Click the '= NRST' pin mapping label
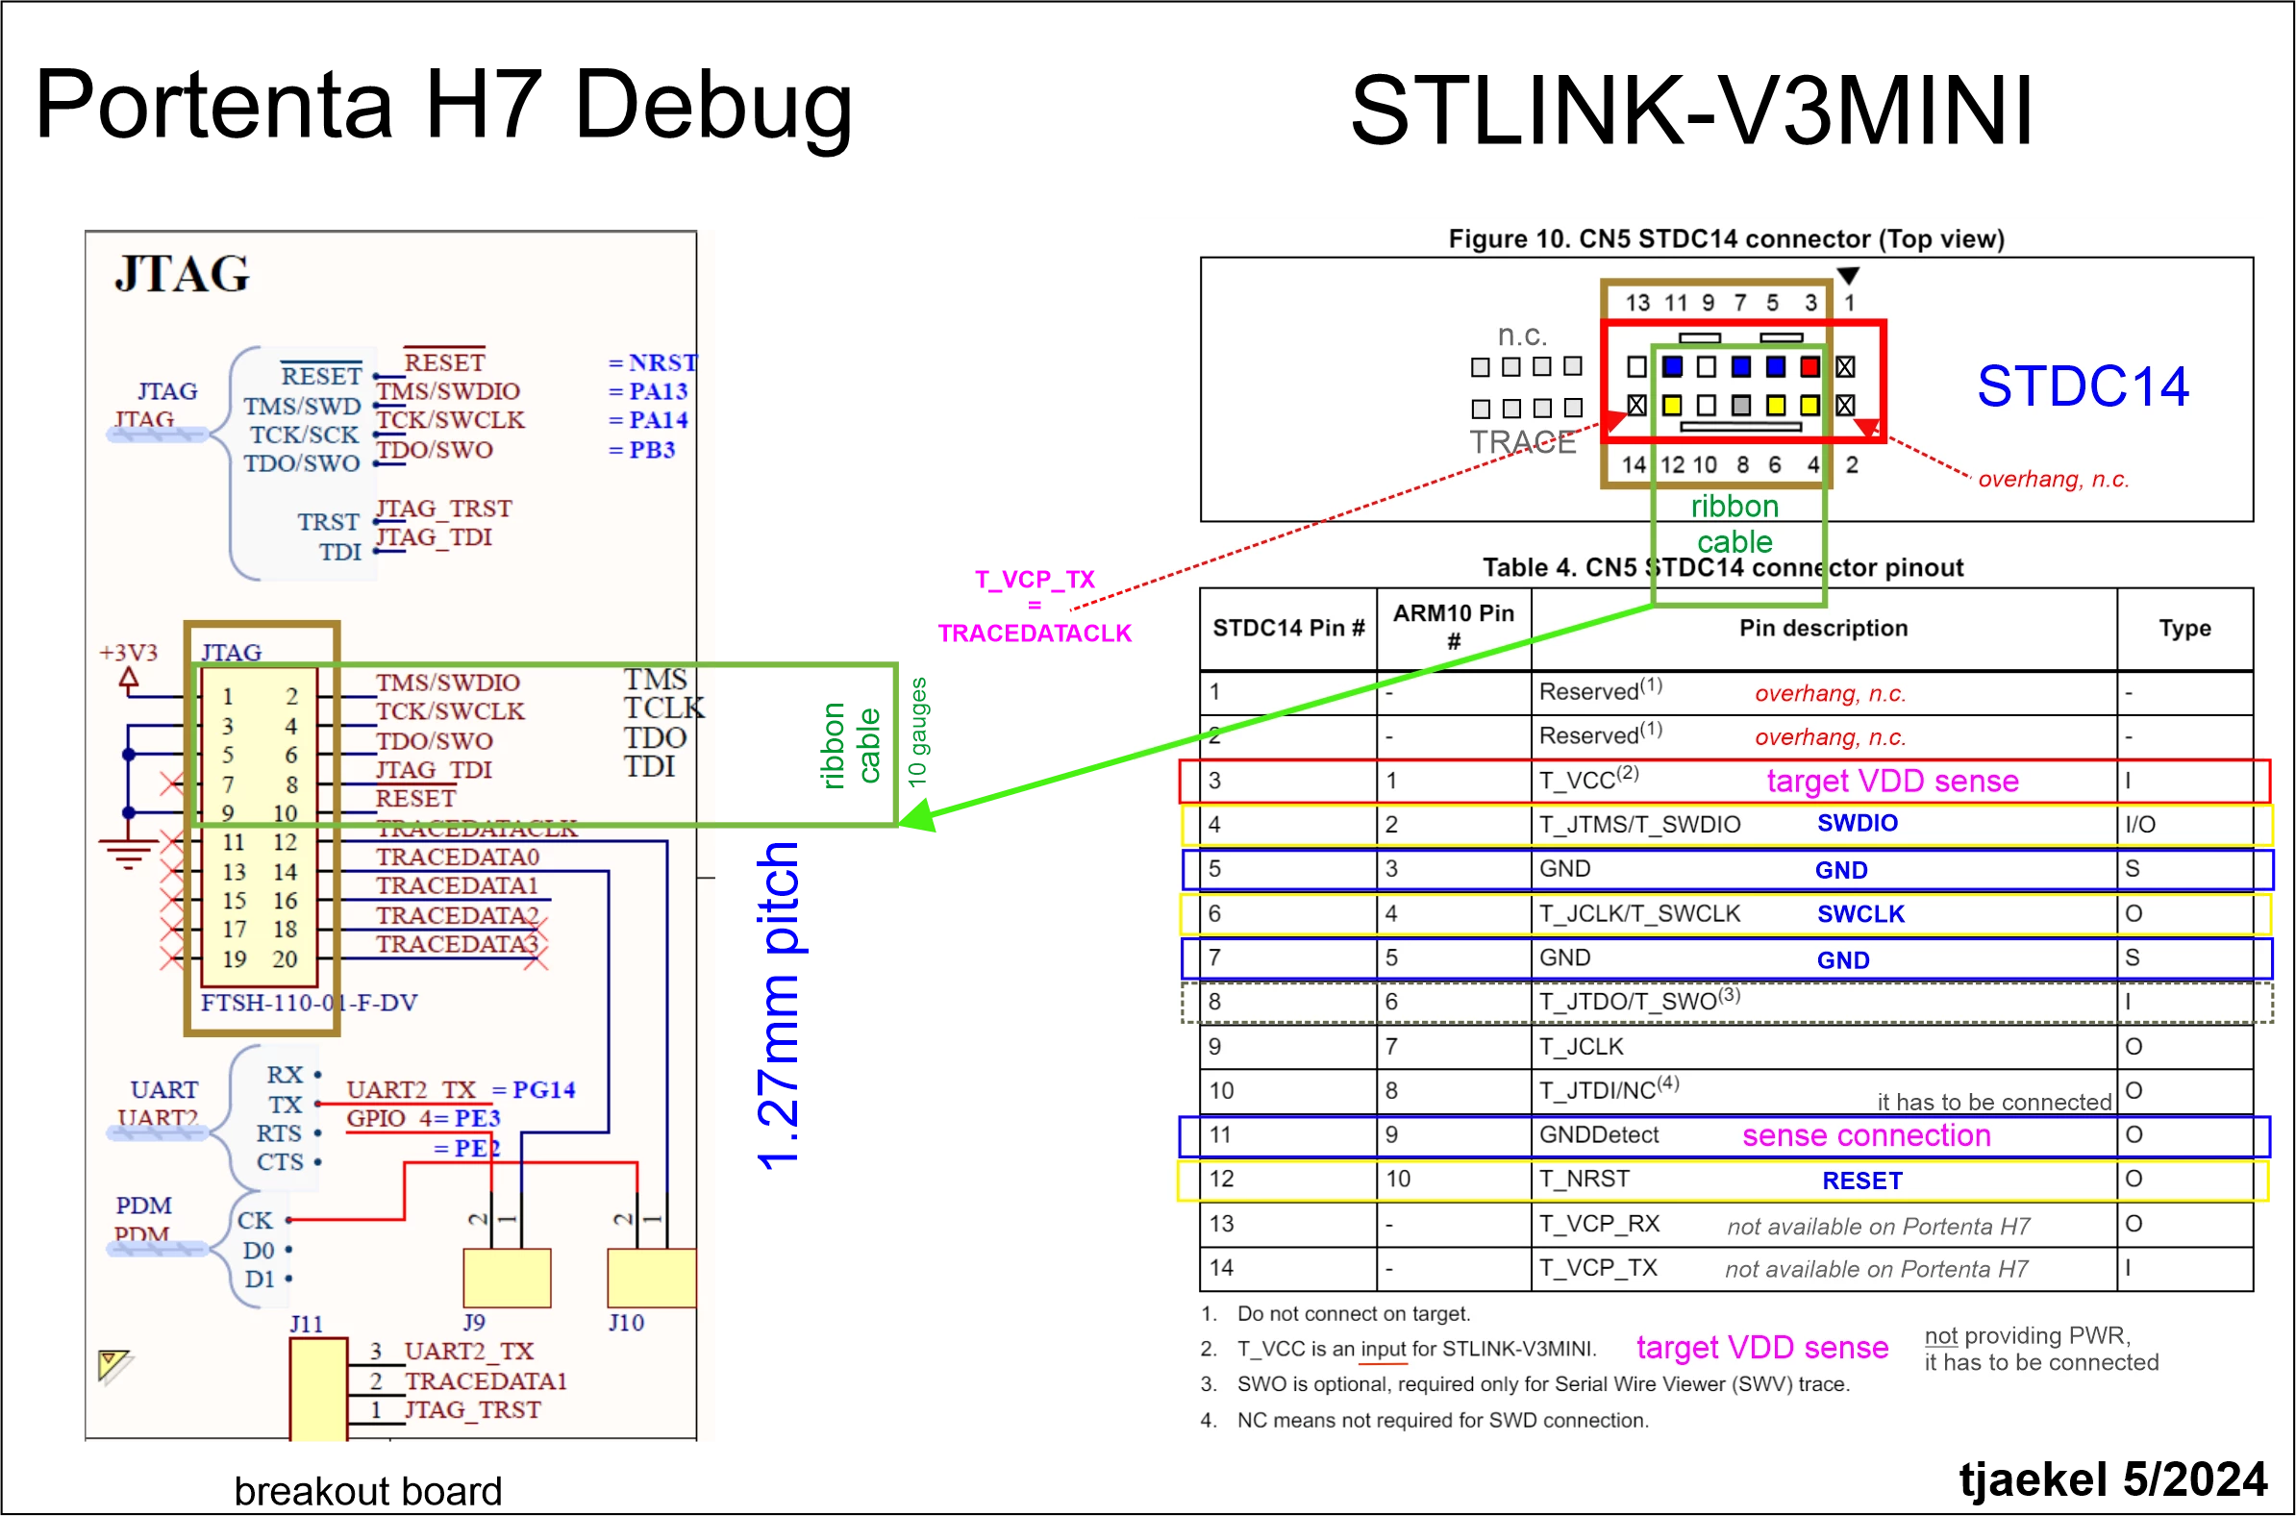2296x1516 pixels. coord(653,362)
